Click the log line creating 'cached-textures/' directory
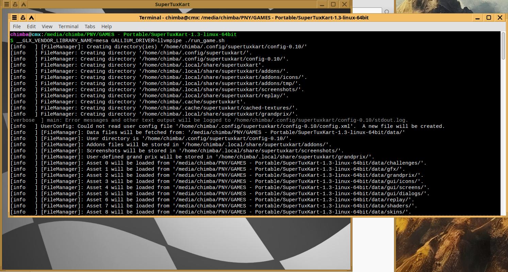 154,108
